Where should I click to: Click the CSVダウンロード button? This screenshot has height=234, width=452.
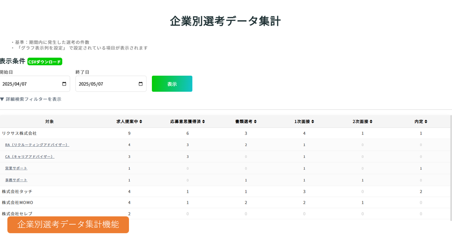pos(45,62)
